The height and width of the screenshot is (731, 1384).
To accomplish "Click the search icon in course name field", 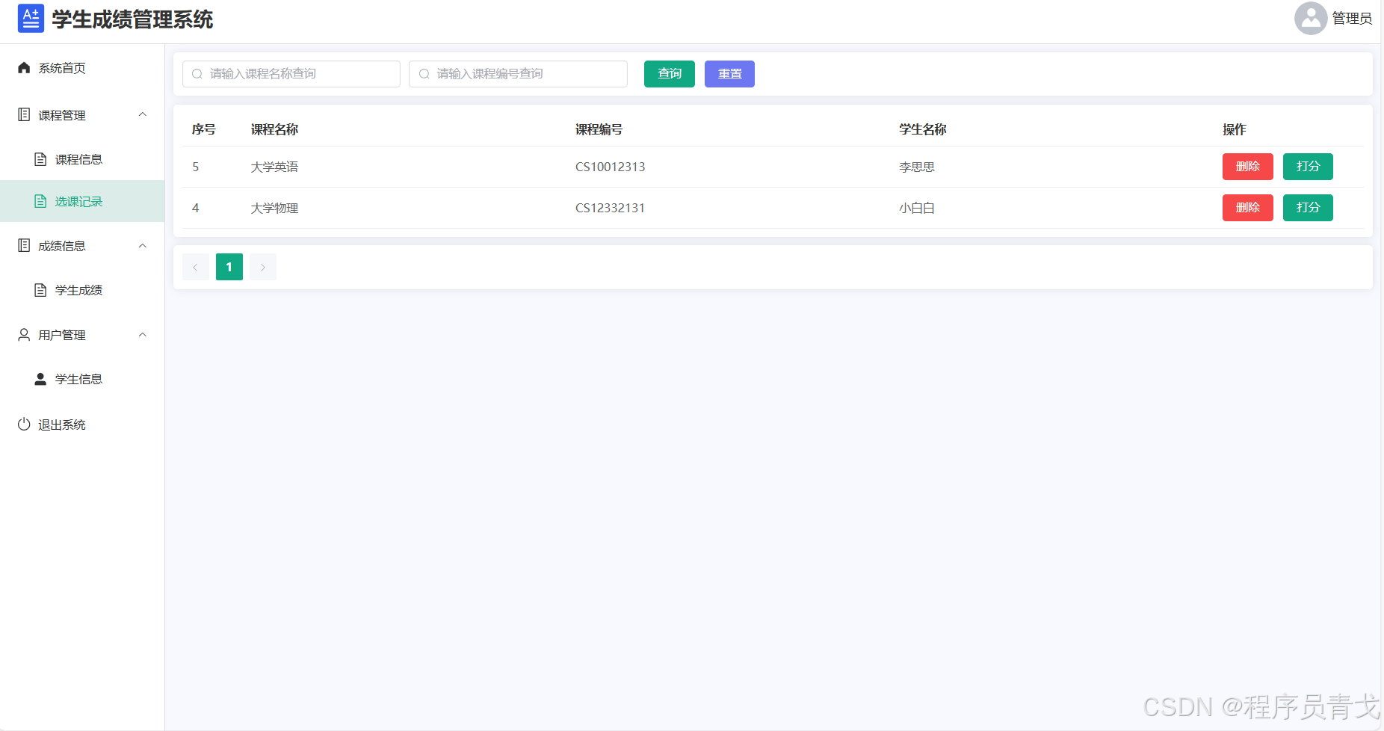I will click(x=197, y=74).
